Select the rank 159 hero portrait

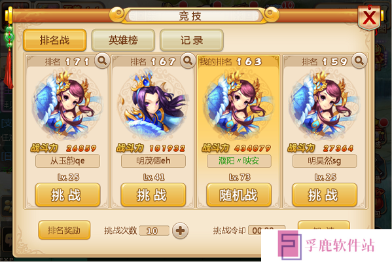pos(325,105)
